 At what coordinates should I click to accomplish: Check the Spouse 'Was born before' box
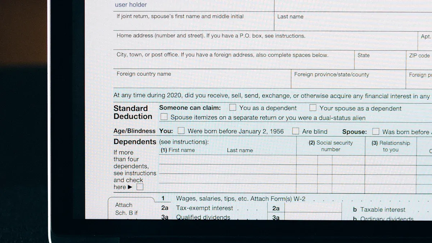click(x=375, y=131)
